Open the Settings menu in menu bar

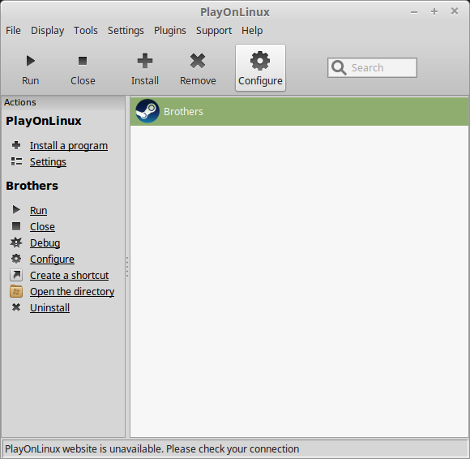(126, 31)
